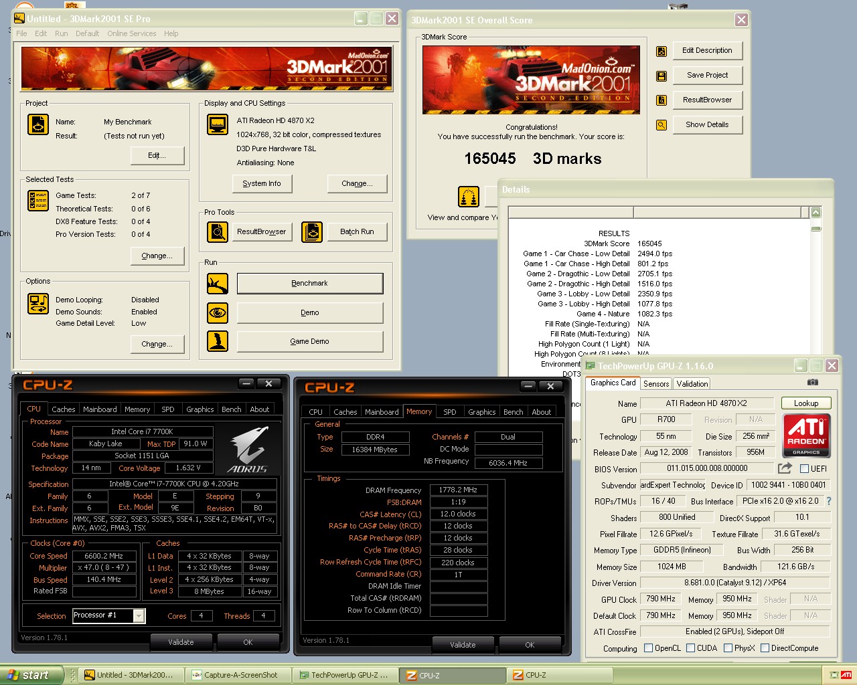The width and height of the screenshot is (857, 685).
Task: Click the Details window vertical scrollbar thumb
Action: point(815,229)
